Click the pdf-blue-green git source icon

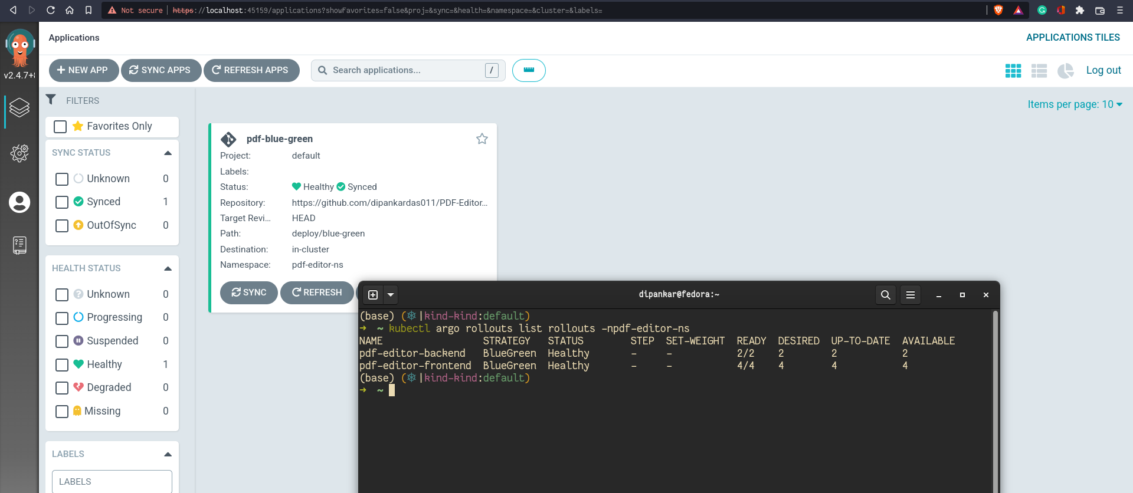(228, 139)
